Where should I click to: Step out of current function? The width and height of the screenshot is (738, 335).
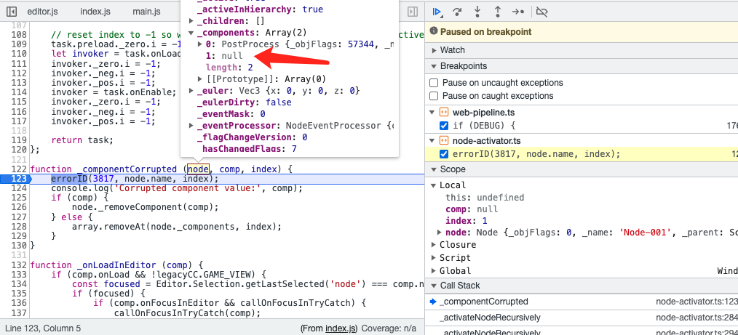pyautogui.click(x=498, y=12)
